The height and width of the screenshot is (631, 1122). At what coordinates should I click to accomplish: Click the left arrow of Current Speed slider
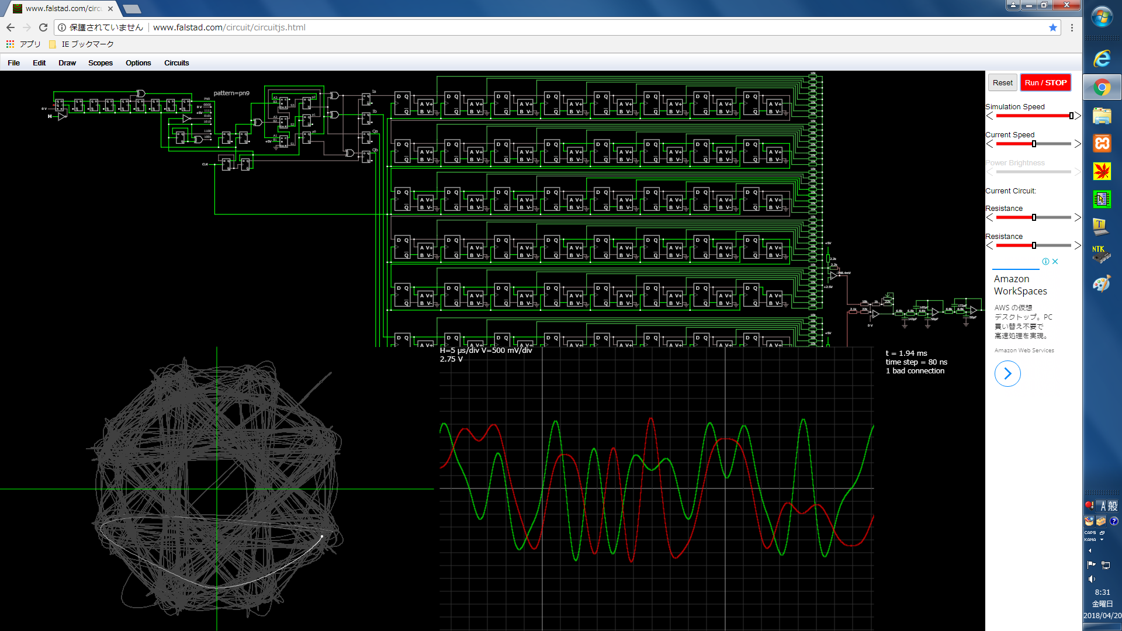point(990,144)
